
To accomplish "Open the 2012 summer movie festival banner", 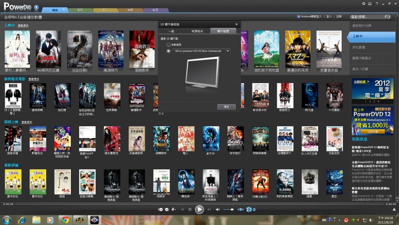I will click(372, 91).
